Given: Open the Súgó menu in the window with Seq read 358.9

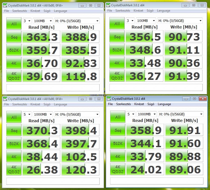Looking at the screenshot, I should tap(151, 104).
